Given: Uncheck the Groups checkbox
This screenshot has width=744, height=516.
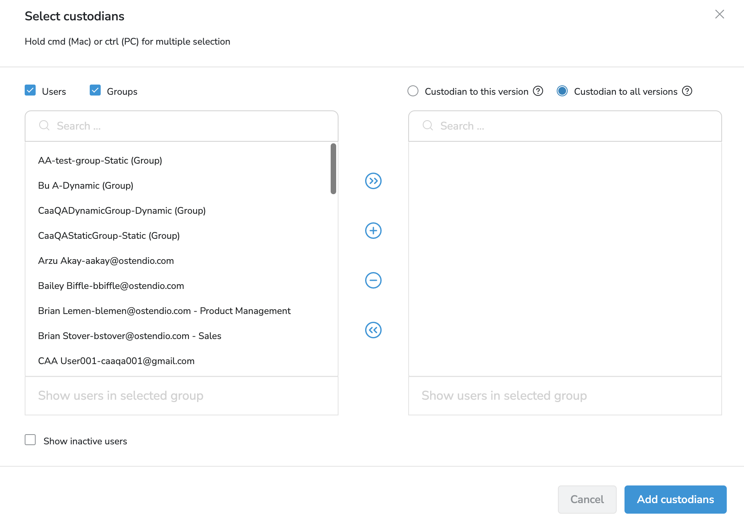Looking at the screenshot, I should pyautogui.click(x=95, y=90).
